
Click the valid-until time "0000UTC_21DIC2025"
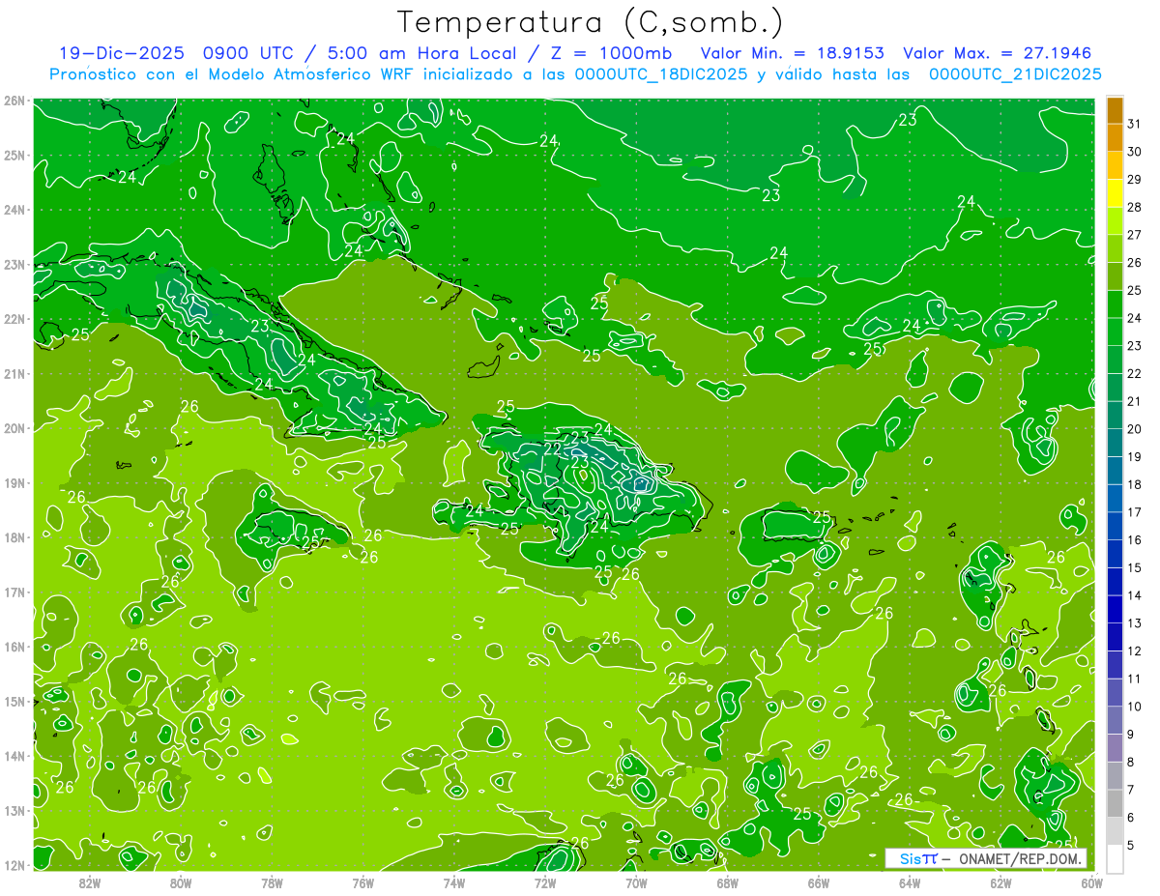tap(1015, 74)
